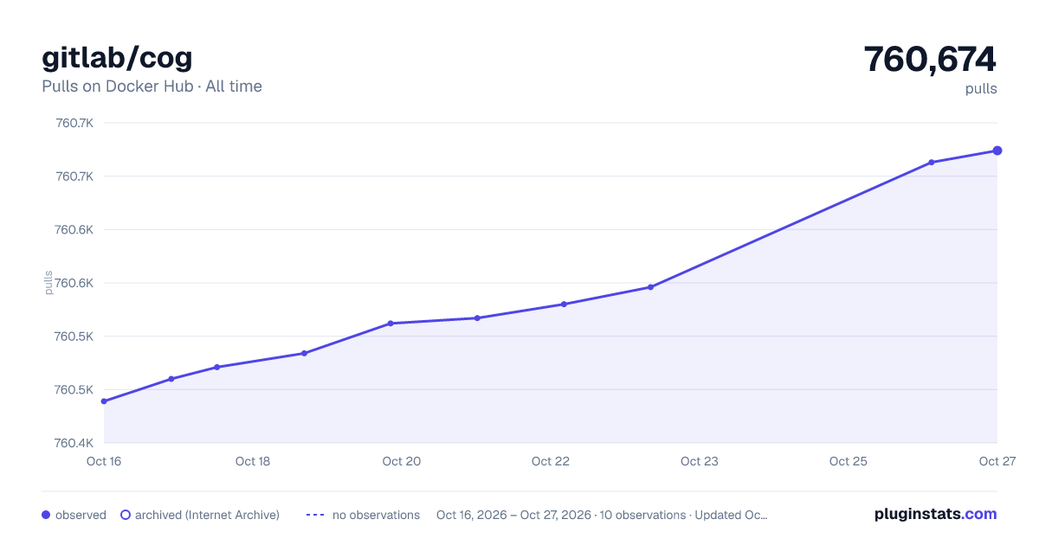The height and width of the screenshot is (545, 1039).
Task: Click the 760,674 total pulls figure
Action: (x=930, y=60)
